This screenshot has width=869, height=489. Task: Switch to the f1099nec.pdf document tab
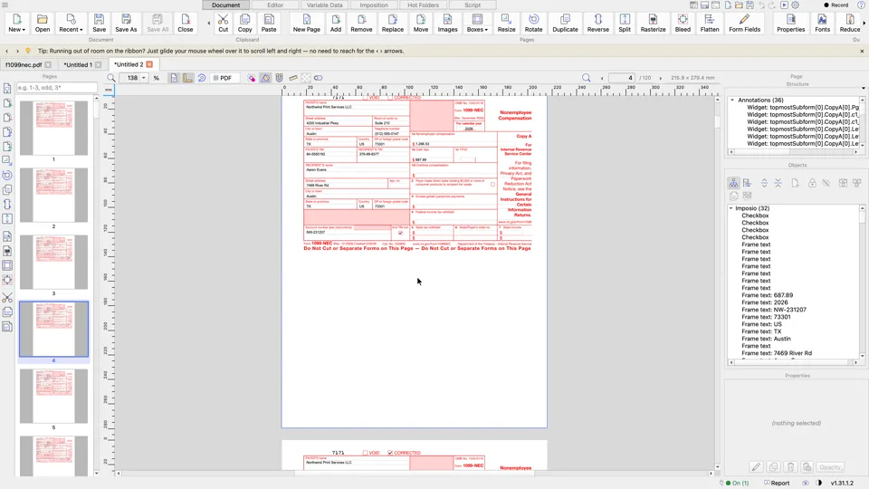coord(24,65)
